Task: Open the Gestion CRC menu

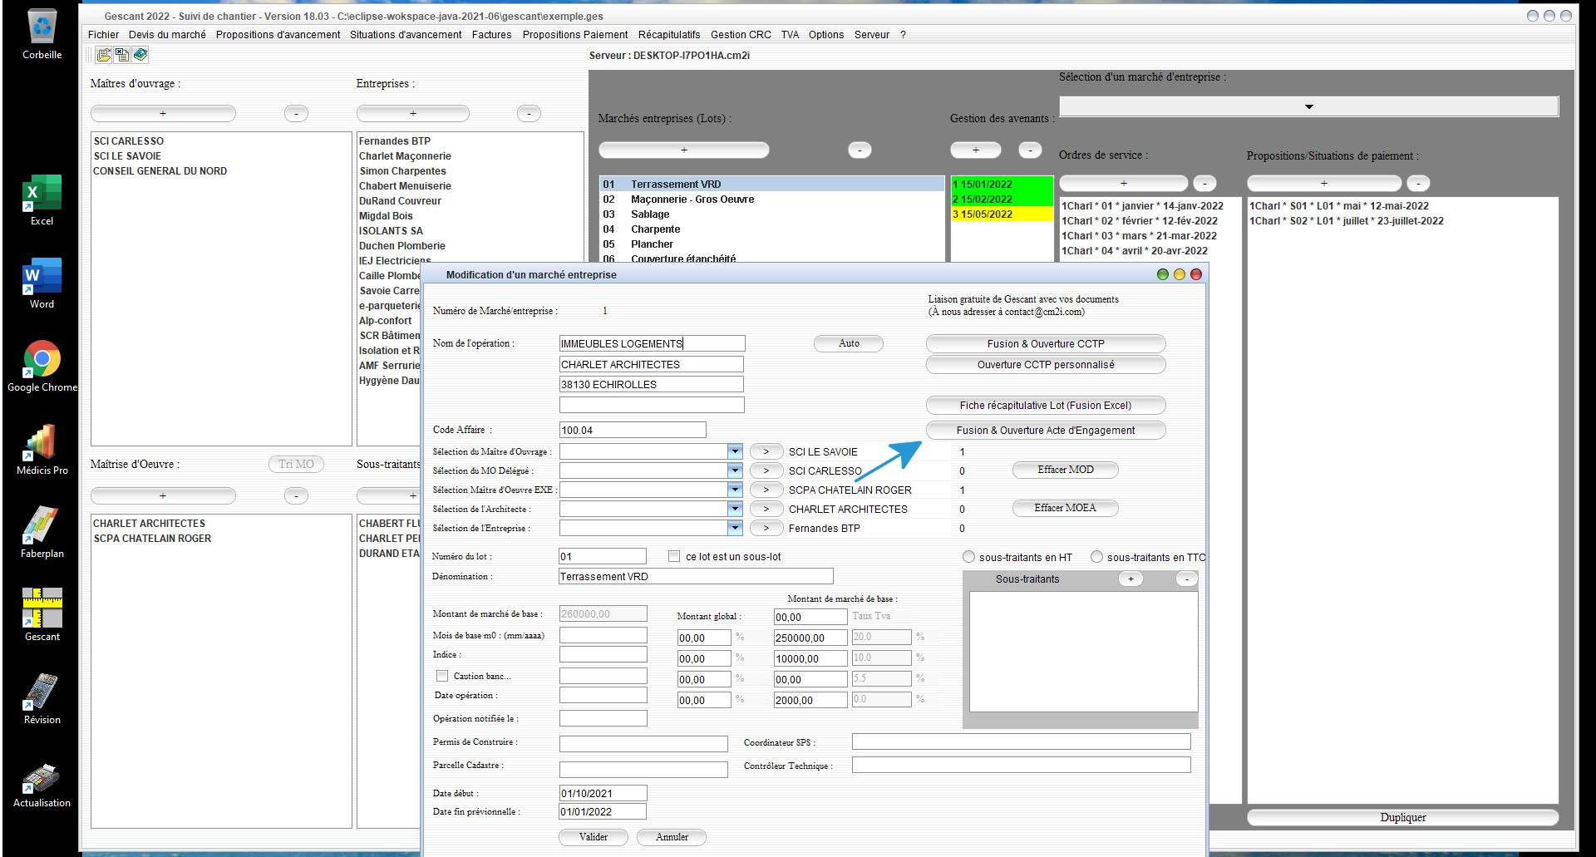Action: [x=741, y=35]
